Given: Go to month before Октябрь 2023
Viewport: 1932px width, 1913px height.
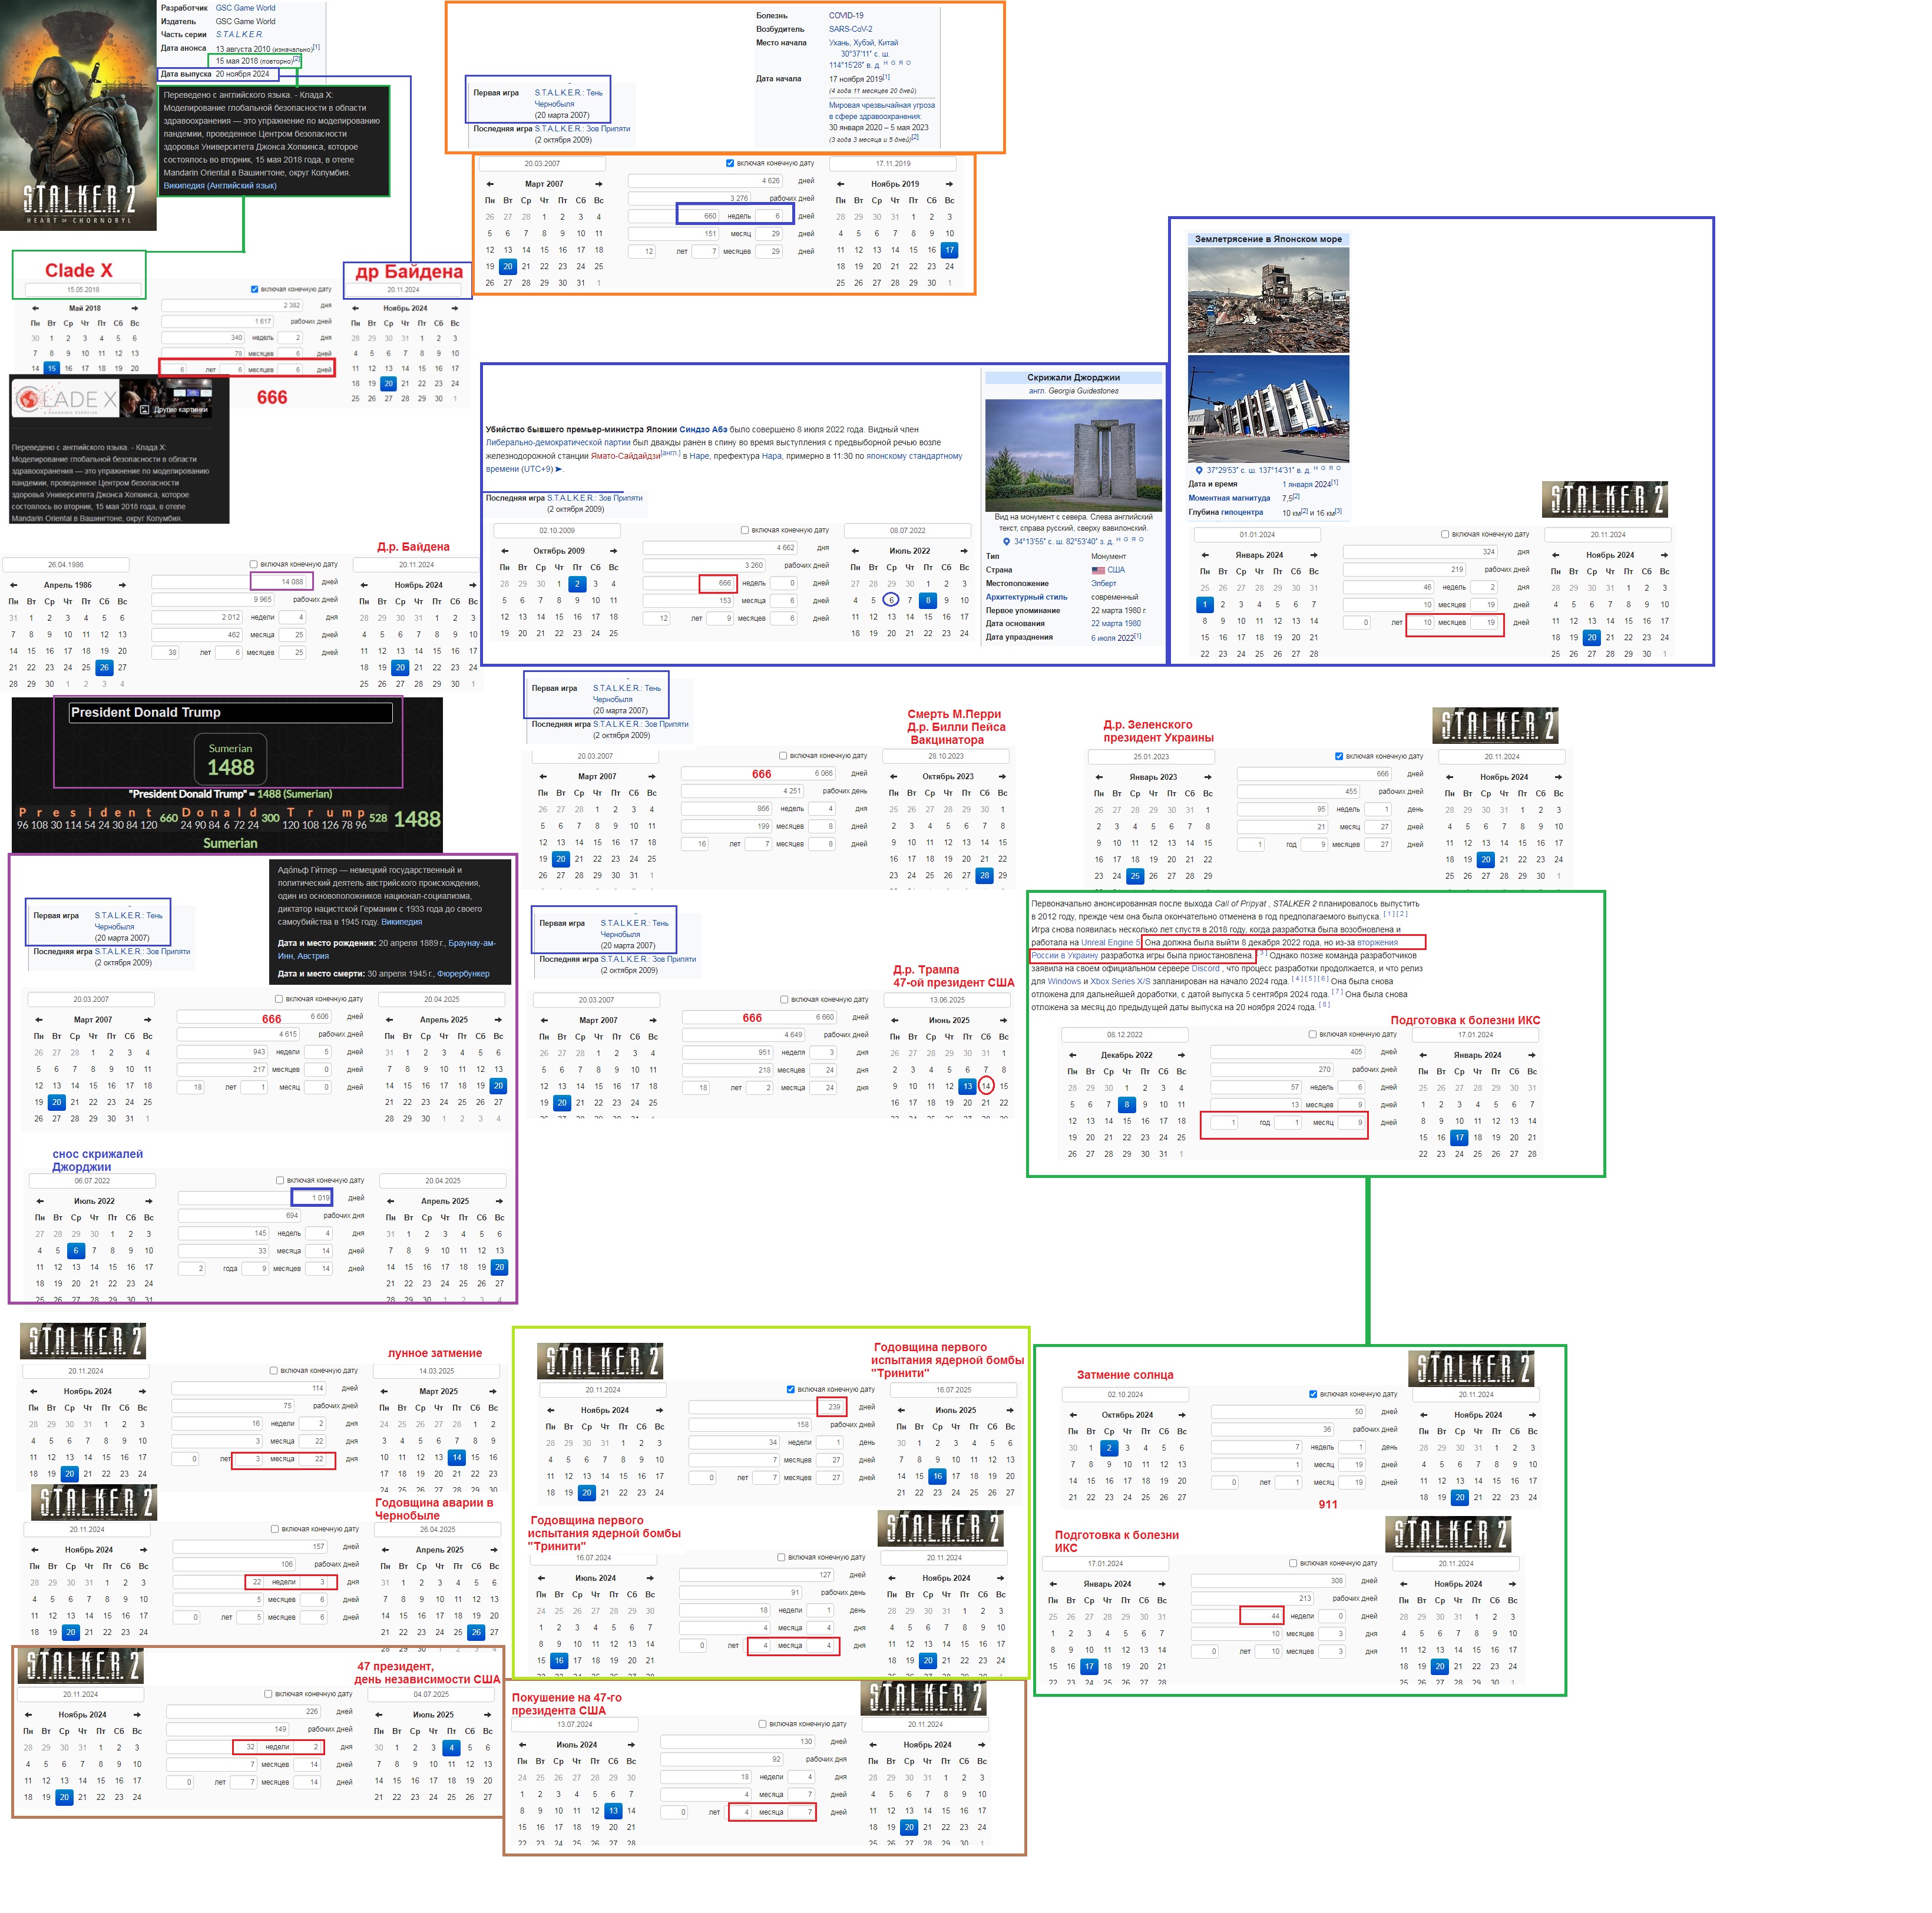Looking at the screenshot, I should (x=893, y=776).
